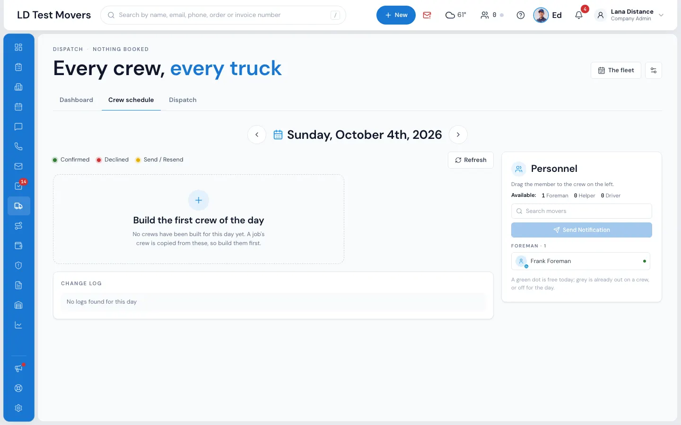The image size is (681, 425).
Task: Go to next day with right chevron
Action: pyautogui.click(x=458, y=135)
